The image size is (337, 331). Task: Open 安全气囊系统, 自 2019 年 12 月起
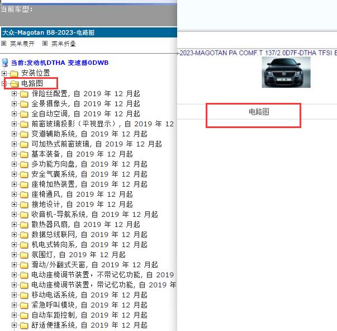(89, 174)
